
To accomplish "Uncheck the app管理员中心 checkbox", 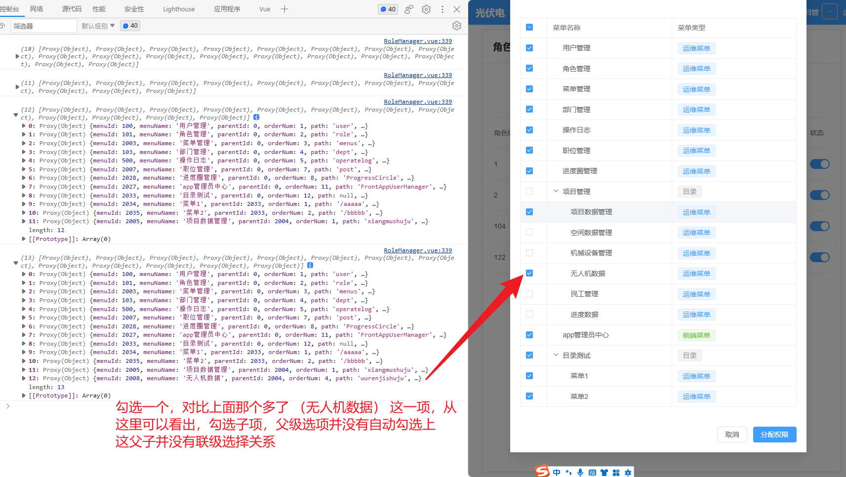I will pyautogui.click(x=529, y=335).
